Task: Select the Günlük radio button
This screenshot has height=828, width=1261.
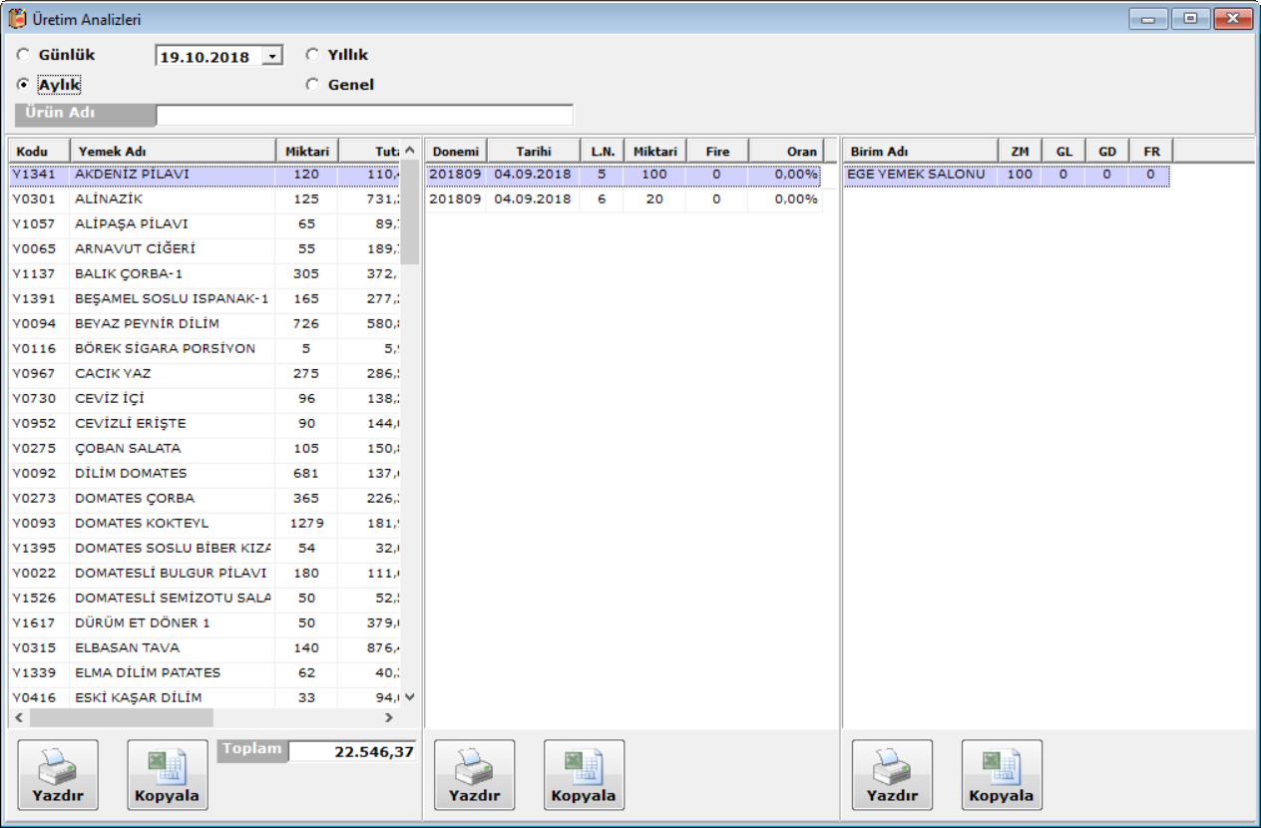Action: coord(23,56)
